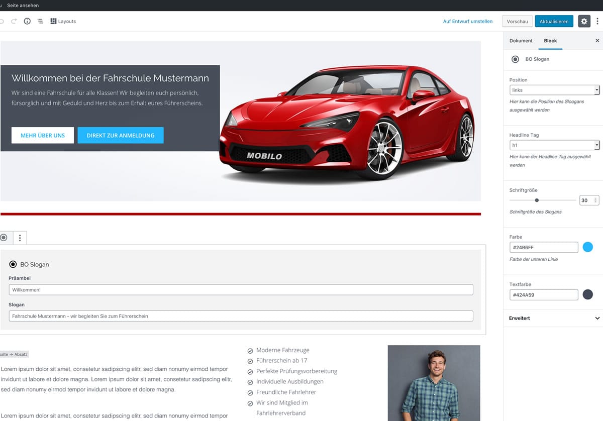Open the Layouts library
Viewport: 603px width, 421px height.
[x=63, y=21]
